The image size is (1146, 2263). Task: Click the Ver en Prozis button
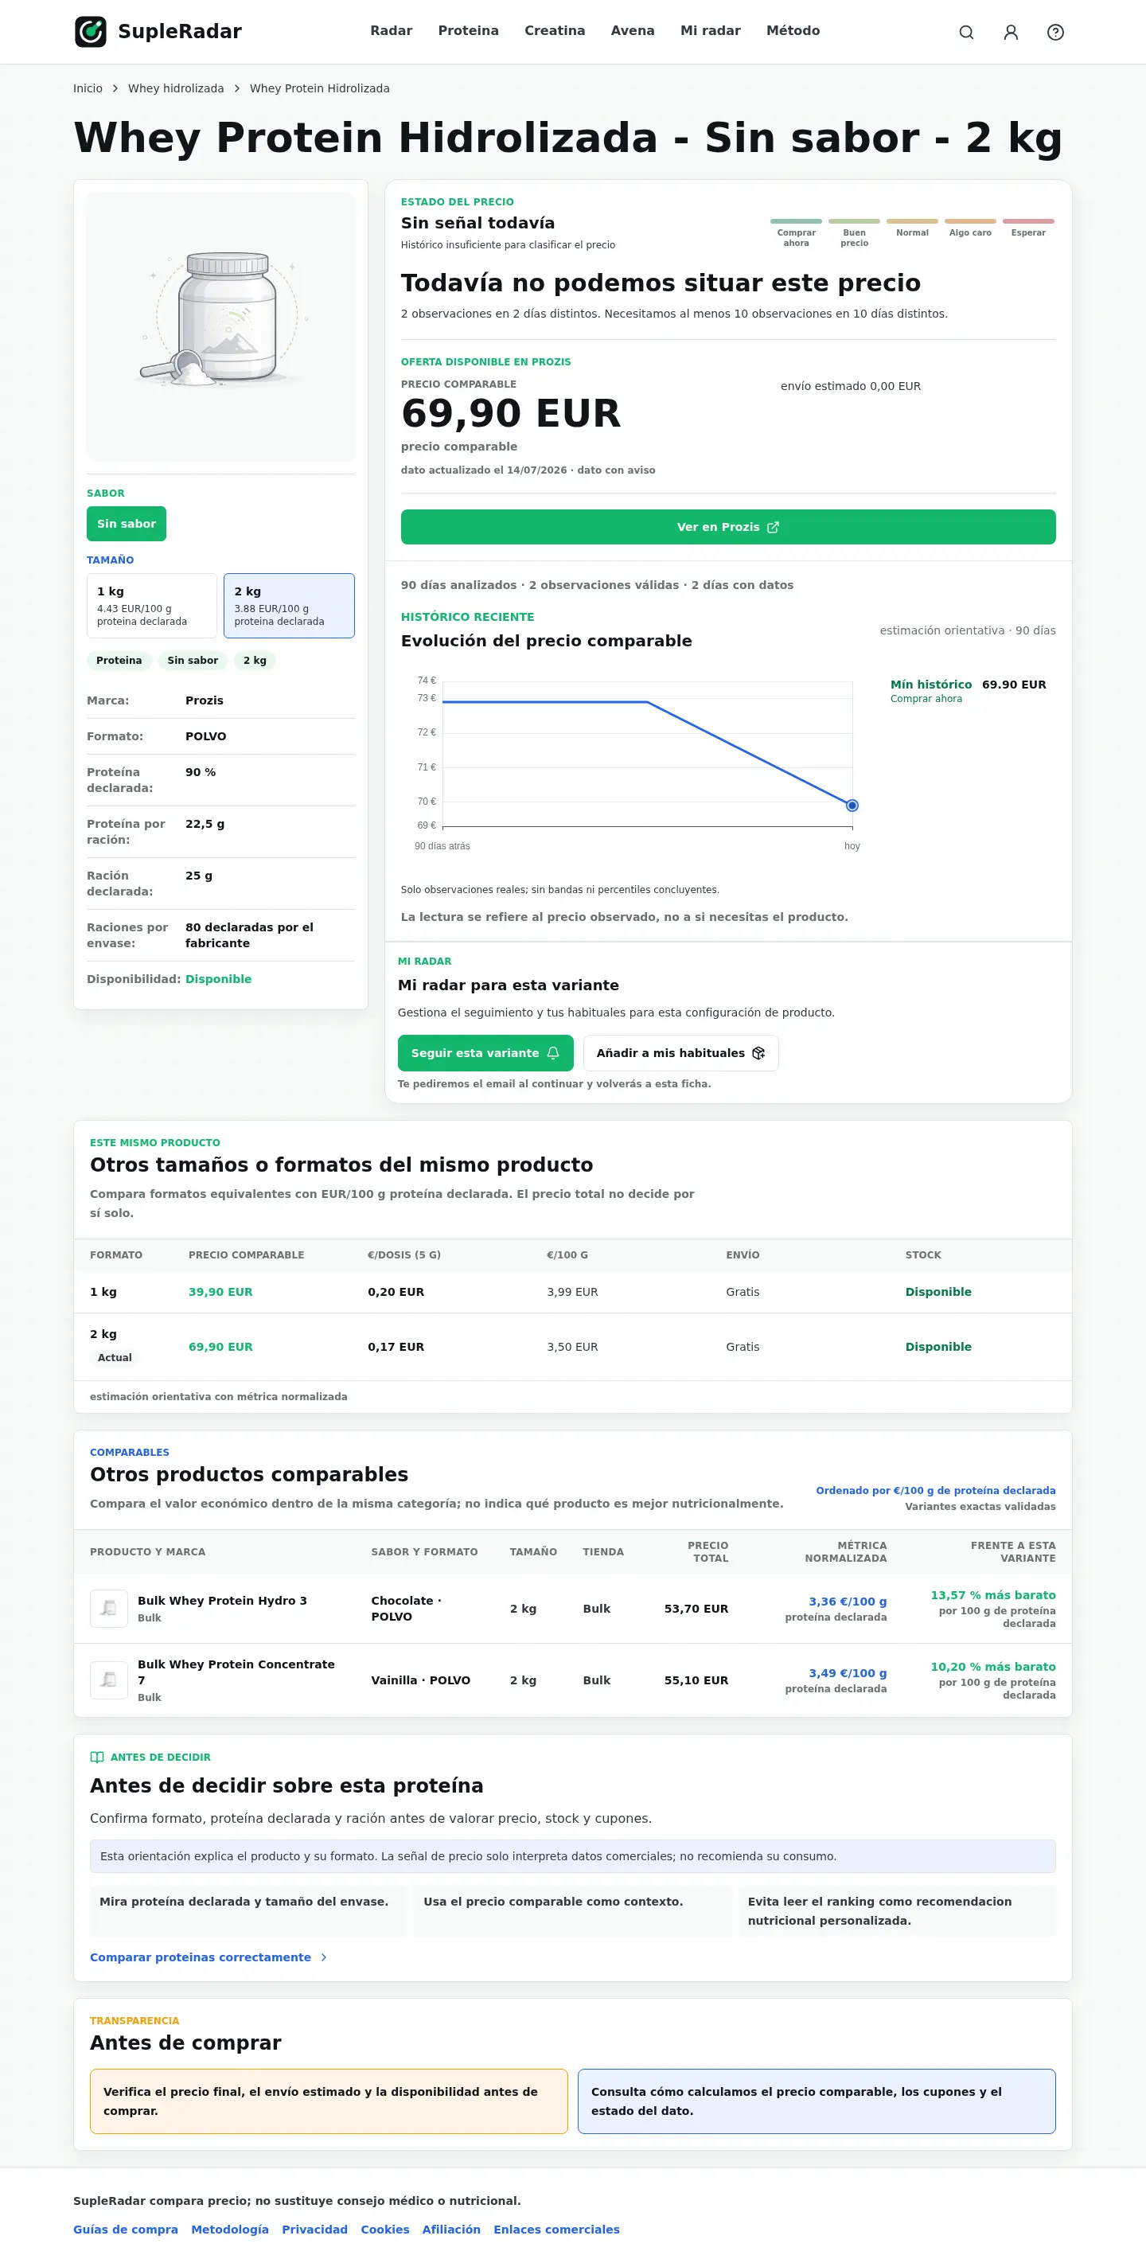tap(728, 527)
